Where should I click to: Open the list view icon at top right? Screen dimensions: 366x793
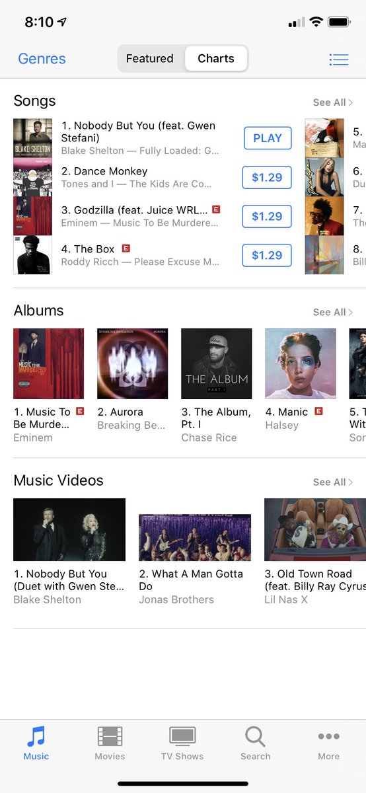pos(339,59)
